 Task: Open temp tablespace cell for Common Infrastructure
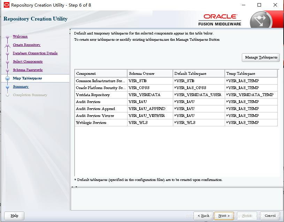[x=251, y=81]
